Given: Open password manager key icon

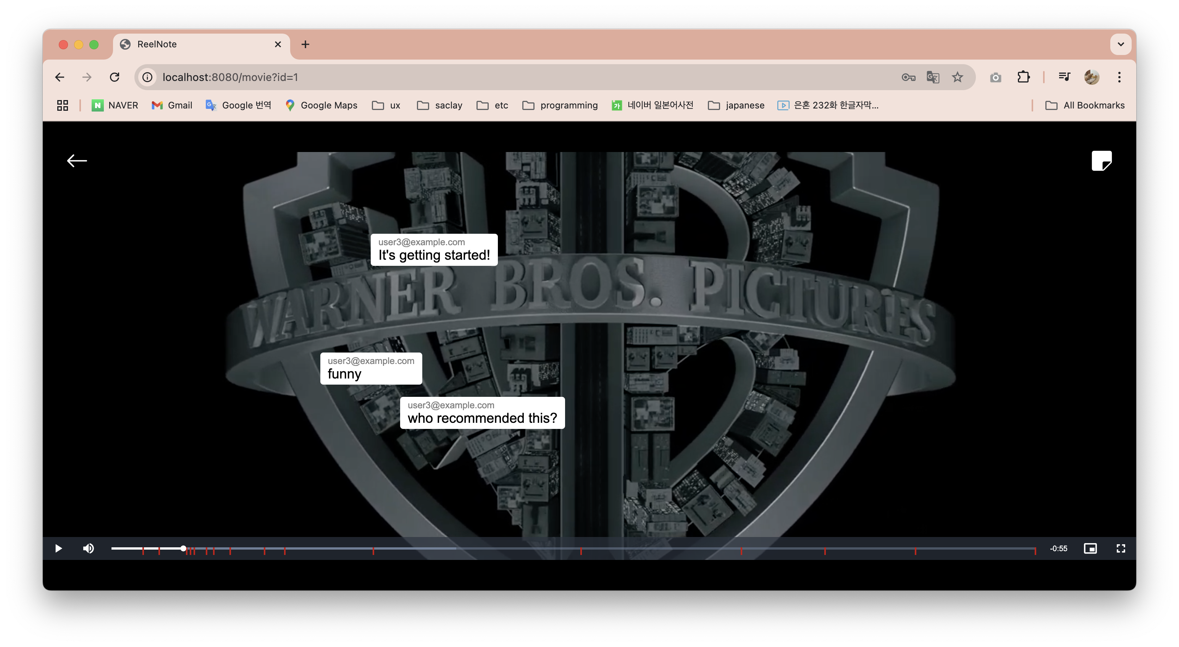Looking at the screenshot, I should click(x=908, y=77).
